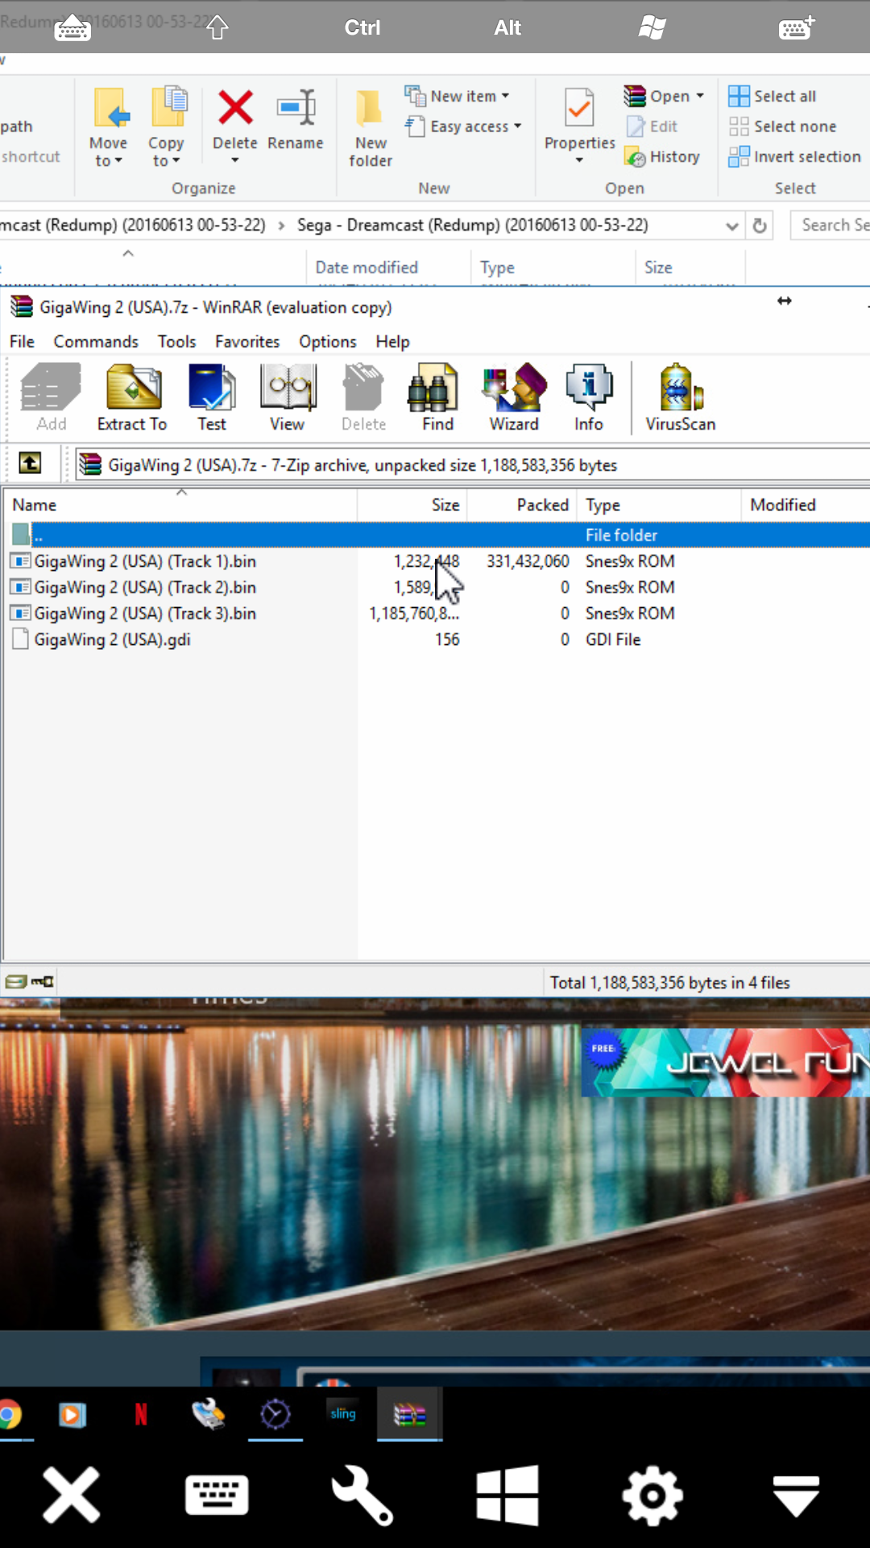Click the Jewel Fun ad banner
Image resolution: width=870 pixels, height=1548 pixels.
point(725,1061)
